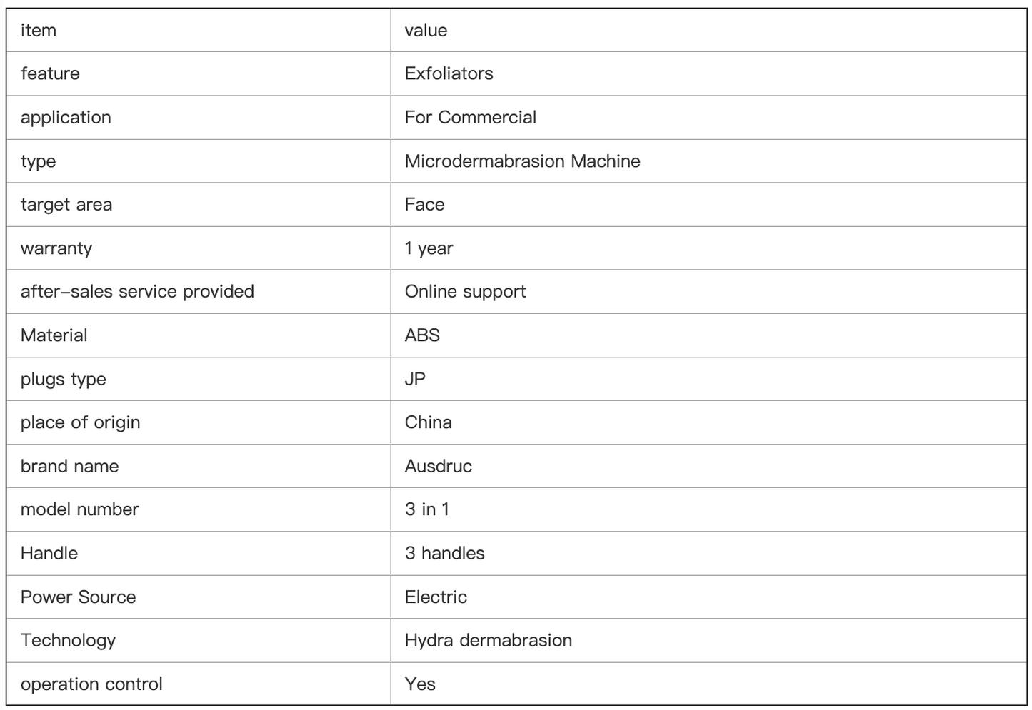Click the '3 in 1' model number
This screenshot has width=1032, height=710.
(x=427, y=509)
